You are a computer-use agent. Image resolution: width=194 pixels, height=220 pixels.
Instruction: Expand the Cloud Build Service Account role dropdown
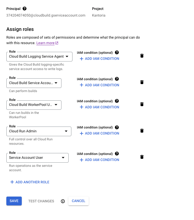(x=34, y=83)
